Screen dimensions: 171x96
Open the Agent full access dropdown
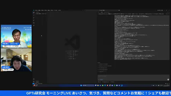pos(106,82)
